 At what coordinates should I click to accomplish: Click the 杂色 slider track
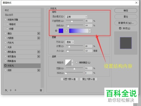pyautogui.click(x=74, y=25)
